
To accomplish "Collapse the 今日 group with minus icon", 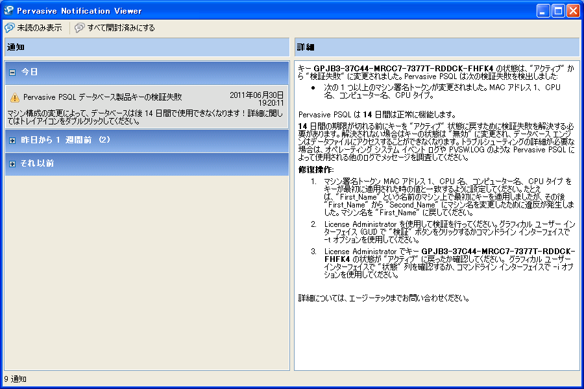I will tap(12, 72).
